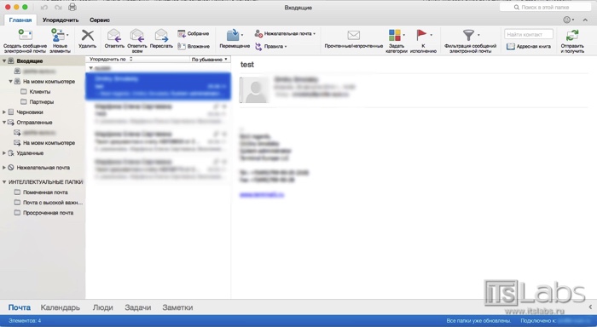Switch to the Сервис ribbon tab
The image size is (597, 327).
(100, 20)
